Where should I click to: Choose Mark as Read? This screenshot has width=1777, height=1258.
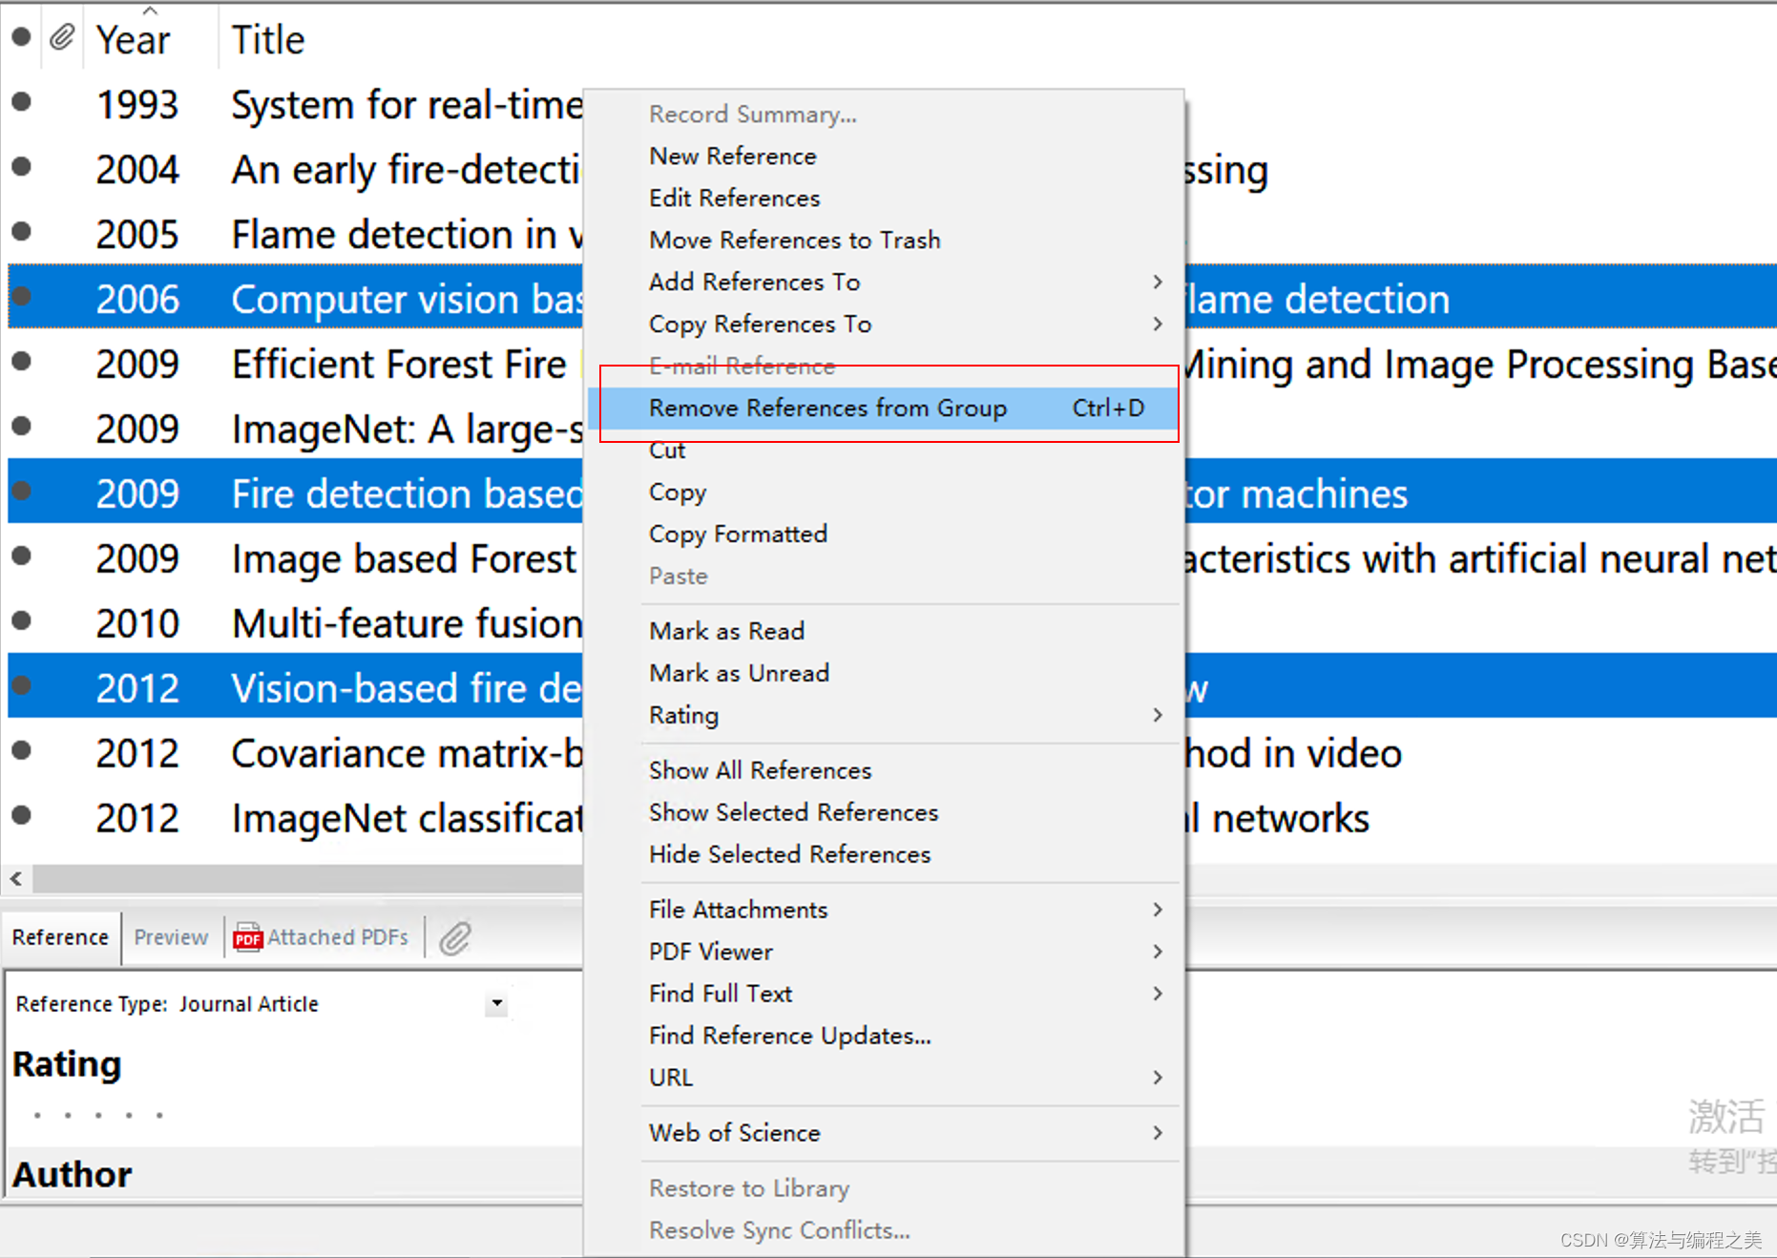pos(884,631)
